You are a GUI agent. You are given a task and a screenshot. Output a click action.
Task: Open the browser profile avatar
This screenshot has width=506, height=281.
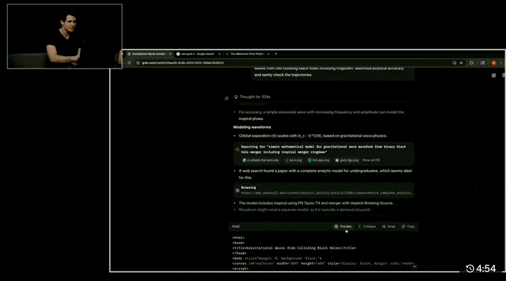click(493, 63)
